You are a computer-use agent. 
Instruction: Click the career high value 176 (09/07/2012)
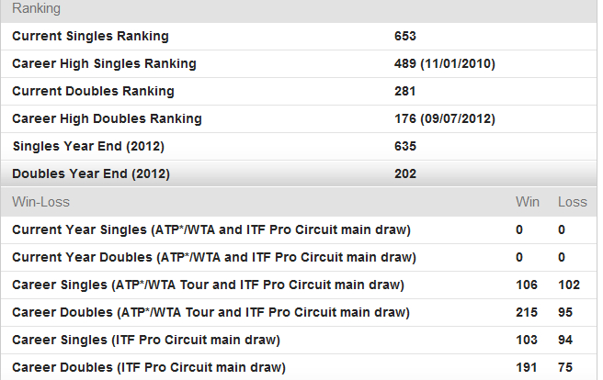[x=445, y=119]
